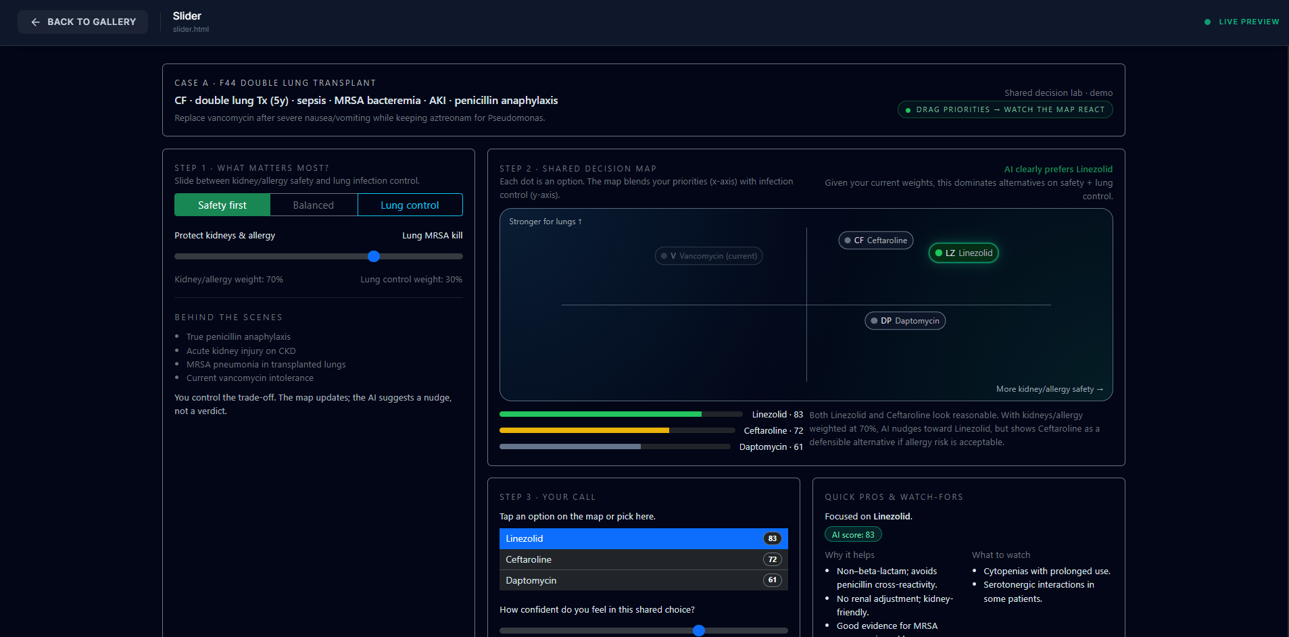Enable the Lung control weighting option
1289x637 pixels.
coord(410,205)
